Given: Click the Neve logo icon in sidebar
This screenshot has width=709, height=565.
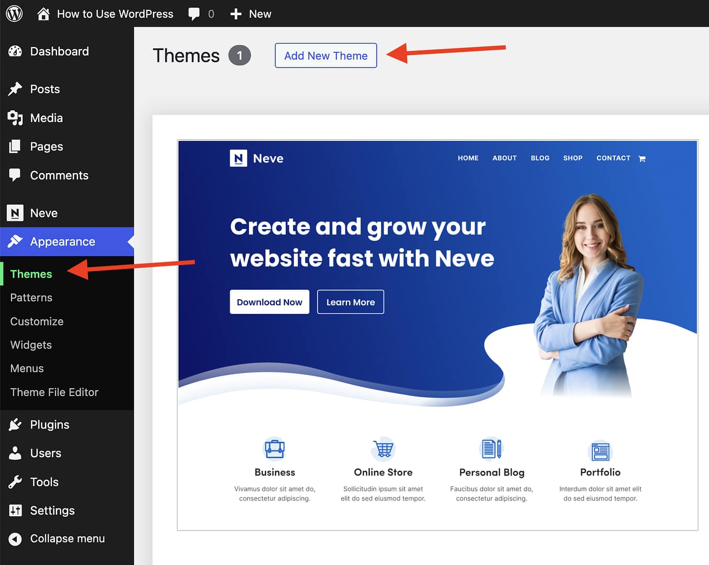Looking at the screenshot, I should (15, 213).
